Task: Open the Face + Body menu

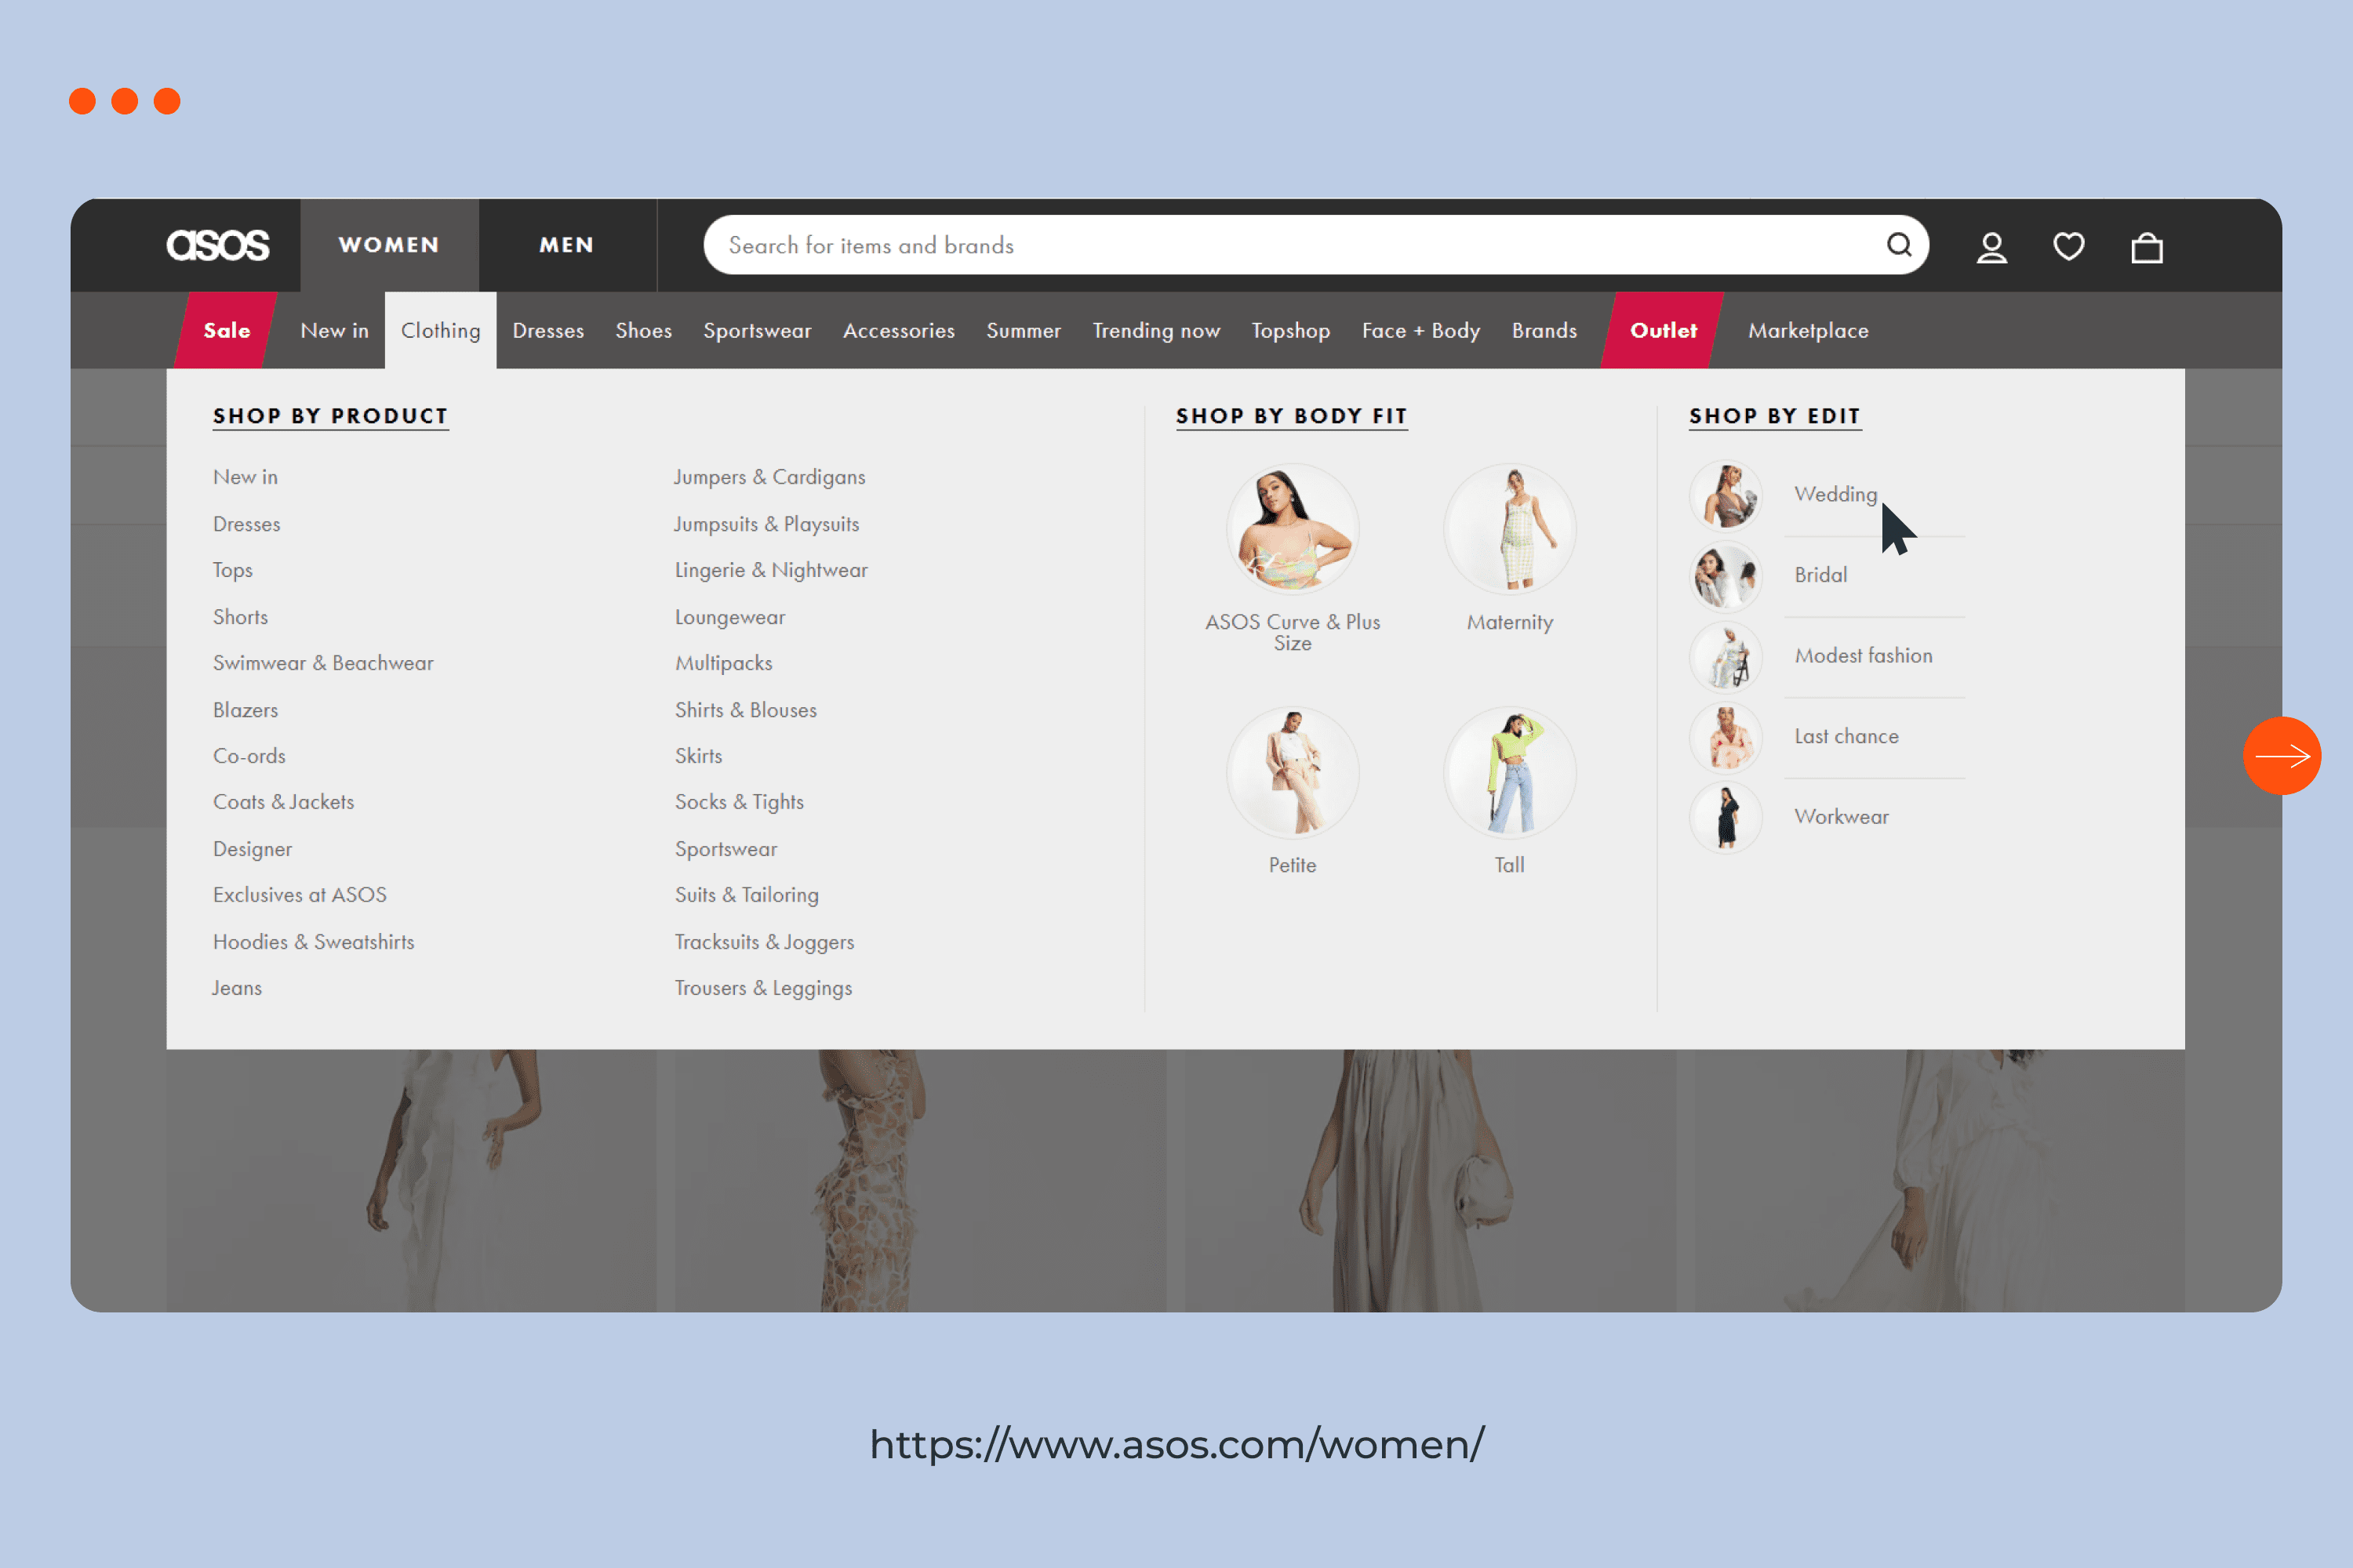Action: [1420, 330]
